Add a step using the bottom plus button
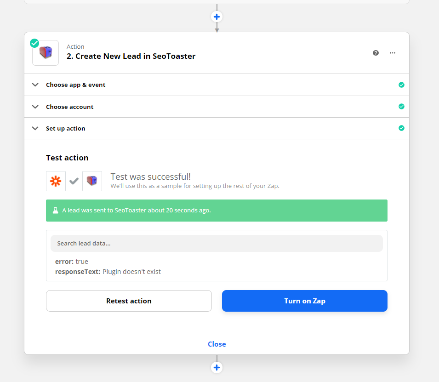Image resolution: width=439 pixels, height=382 pixels. click(217, 367)
